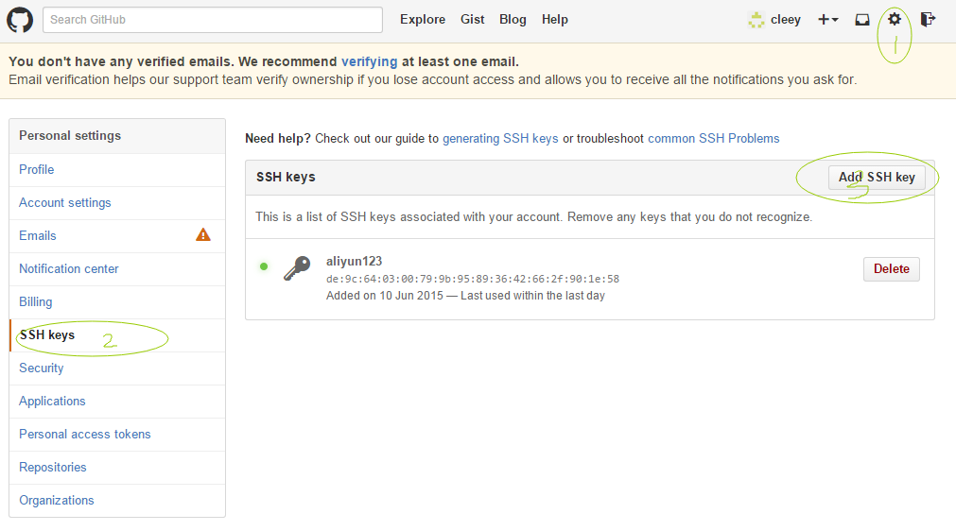Open Organizations settings
The image size is (956, 531).
117,501
